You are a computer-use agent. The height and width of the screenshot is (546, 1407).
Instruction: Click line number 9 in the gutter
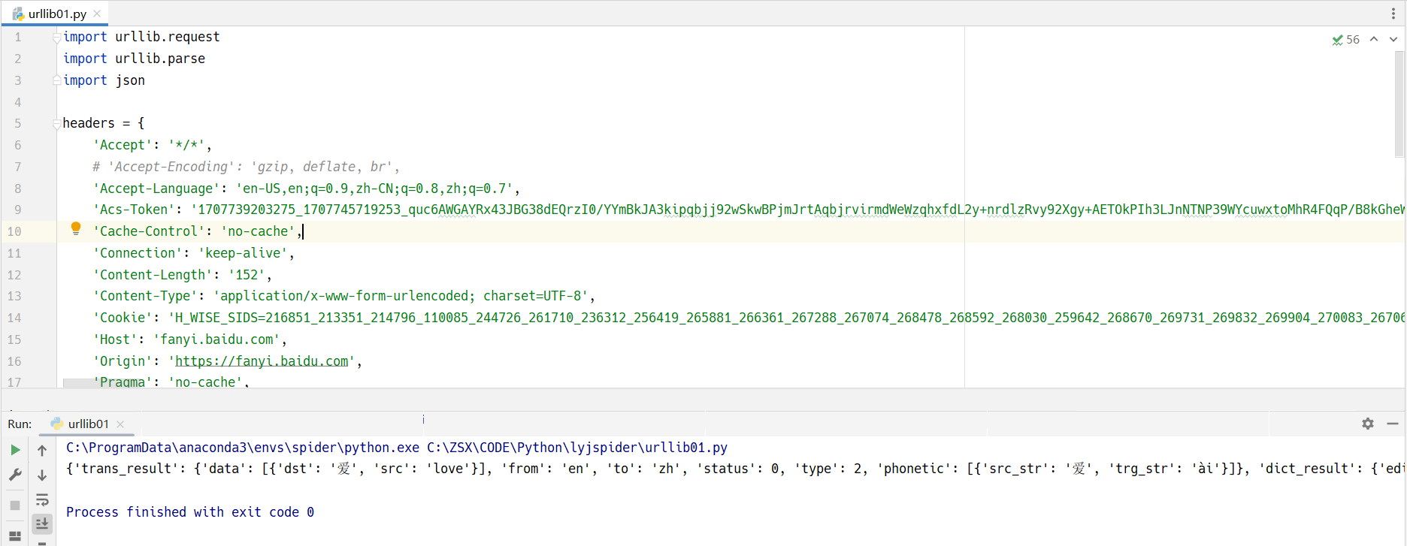pyautogui.click(x=17, y=210)
